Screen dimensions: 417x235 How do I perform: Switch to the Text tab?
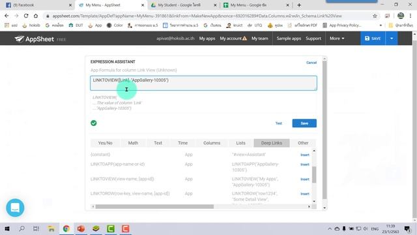158,143
